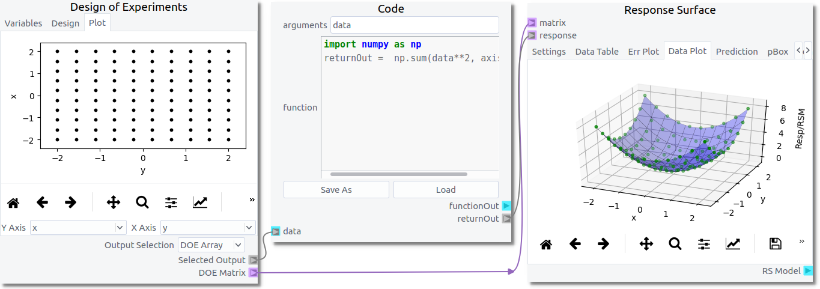Select the Pan tool in Design of Experiments plot
This screenshot has width=820, height=289.
point(113,202)
